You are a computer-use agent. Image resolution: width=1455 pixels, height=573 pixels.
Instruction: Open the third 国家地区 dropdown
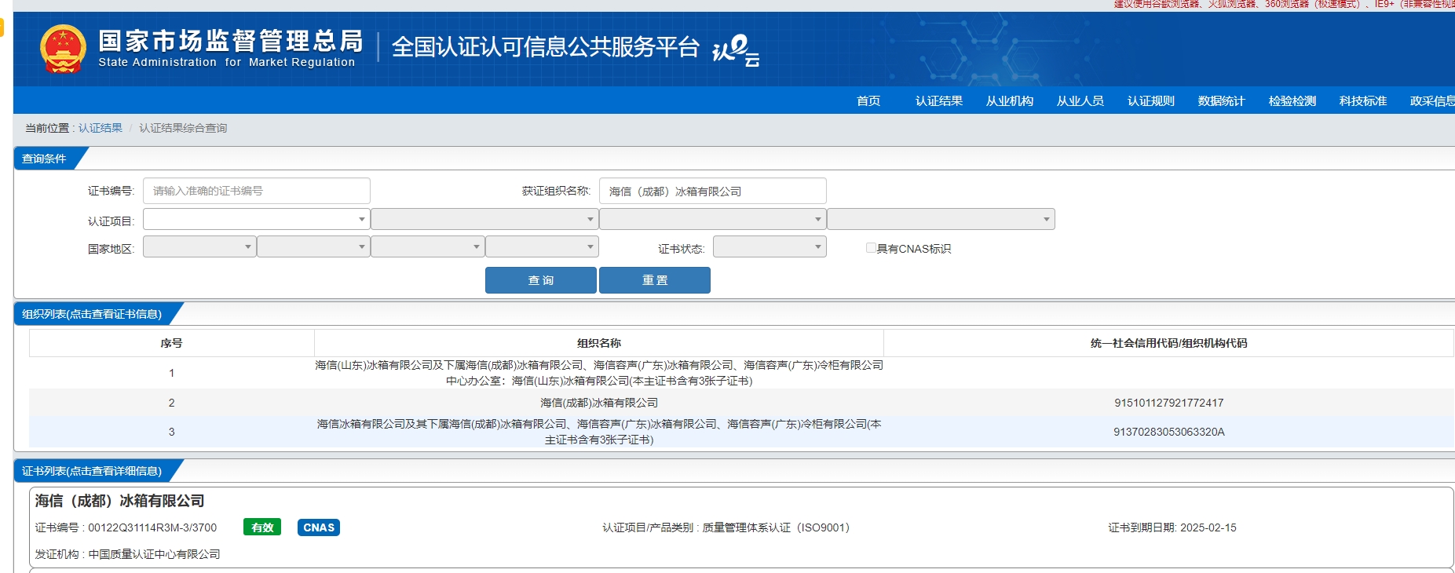pos(428,246)
